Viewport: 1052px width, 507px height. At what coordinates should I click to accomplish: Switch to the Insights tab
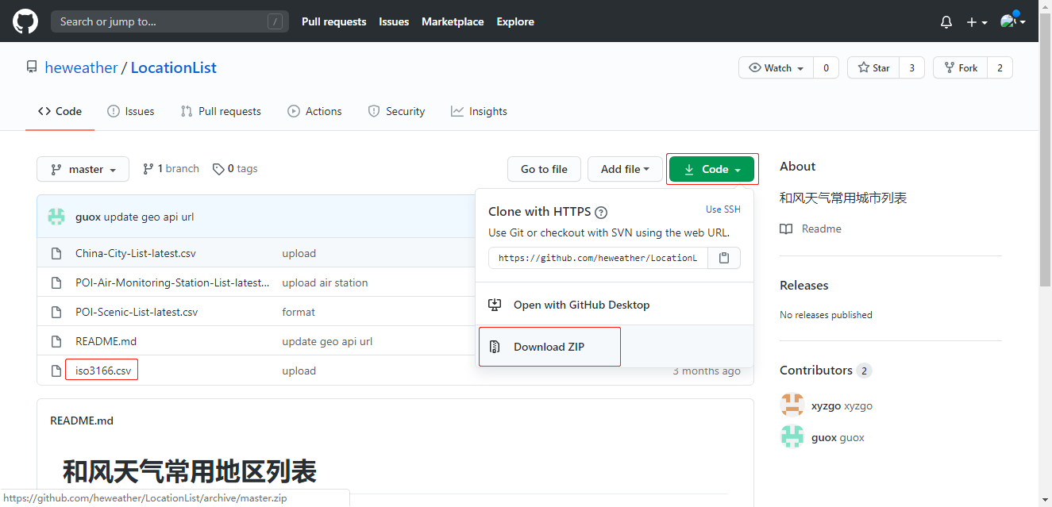479,111
